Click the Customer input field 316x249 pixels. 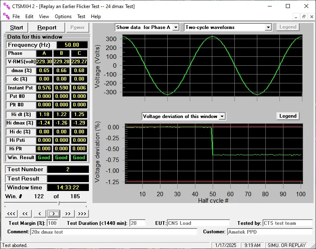click(269, 232)
